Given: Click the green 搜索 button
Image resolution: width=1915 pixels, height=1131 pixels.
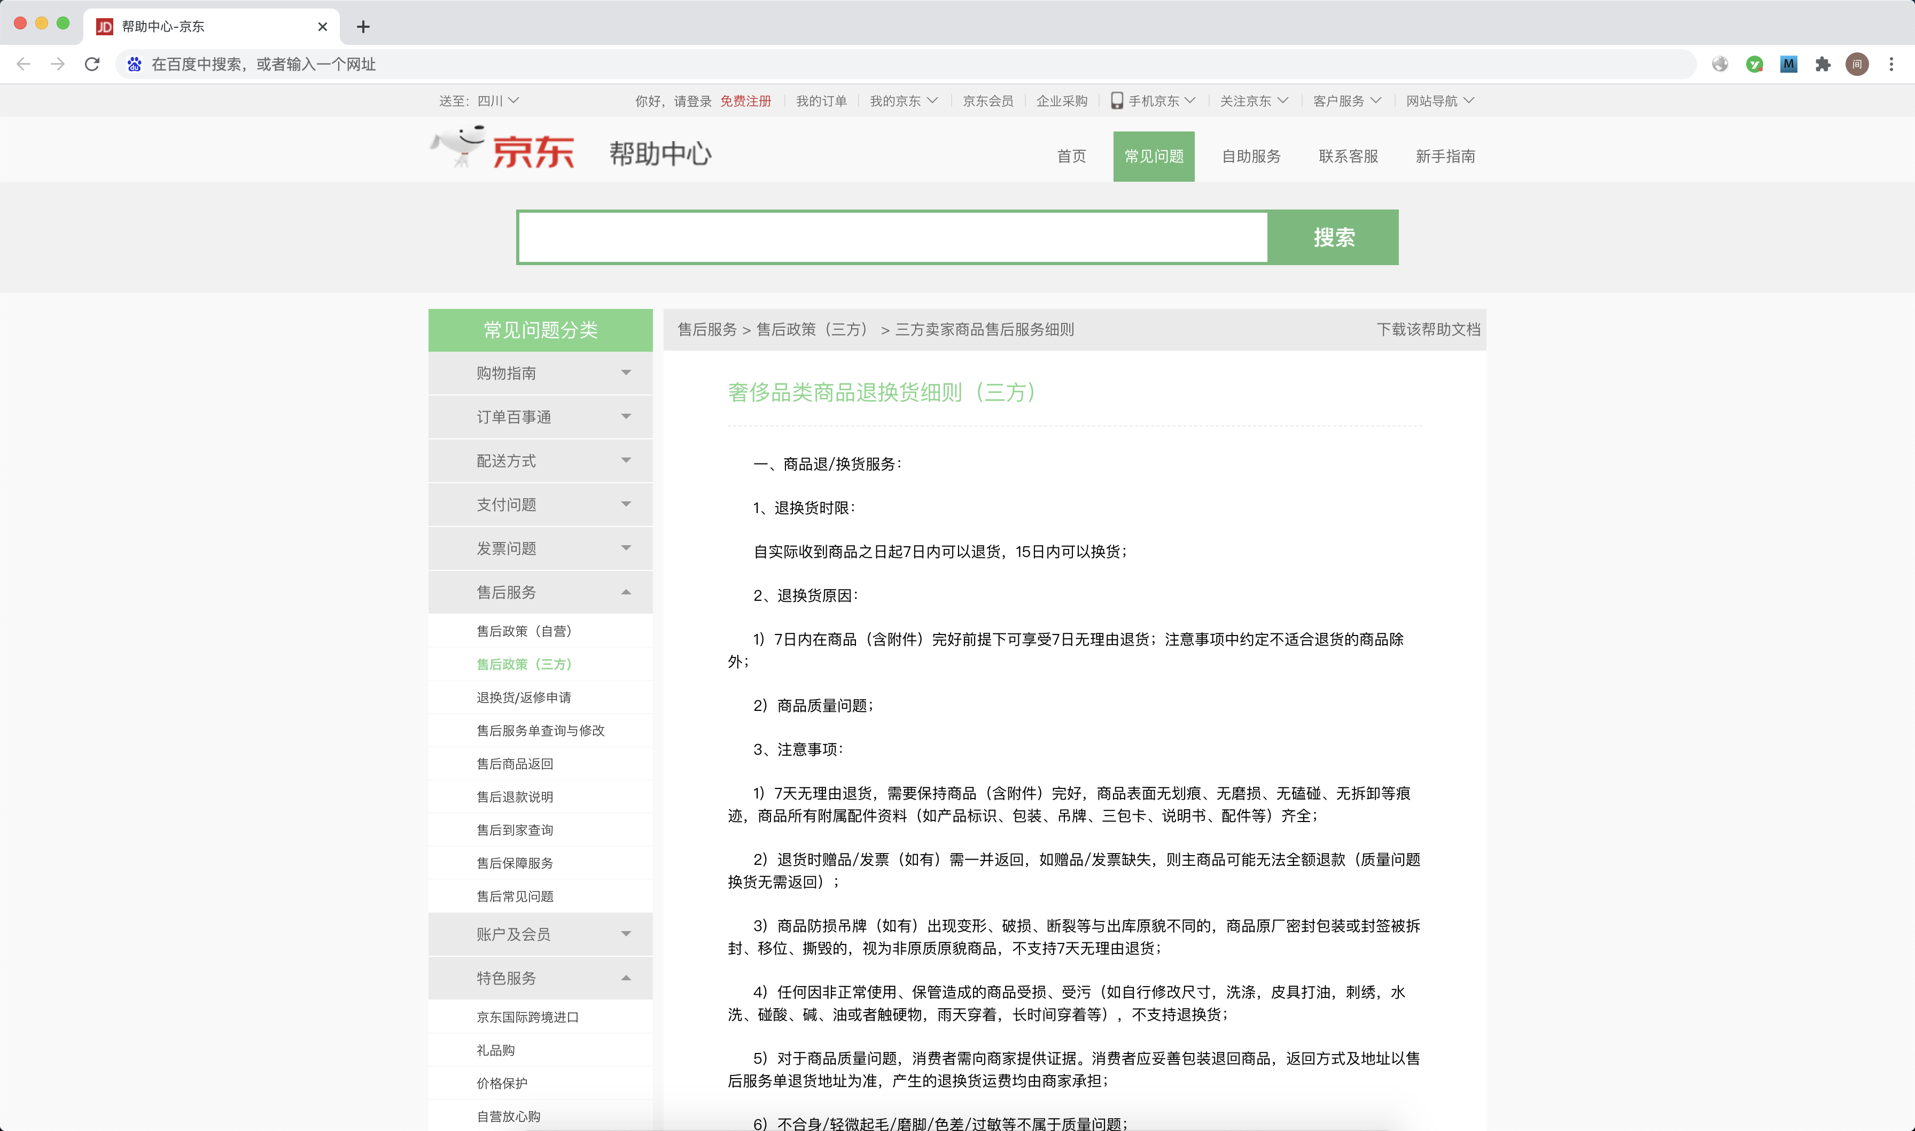Looking at the screenshot, I should [x=1334, y=237].
